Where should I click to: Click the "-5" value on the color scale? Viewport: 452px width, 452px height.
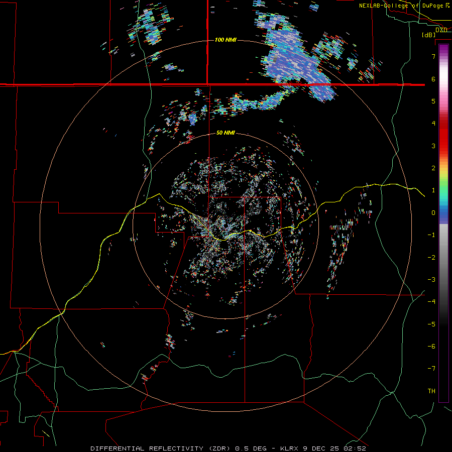[431, 324]
